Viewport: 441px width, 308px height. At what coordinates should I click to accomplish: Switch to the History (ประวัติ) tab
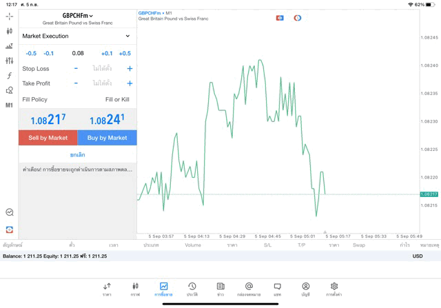click(x=192, y=289)
